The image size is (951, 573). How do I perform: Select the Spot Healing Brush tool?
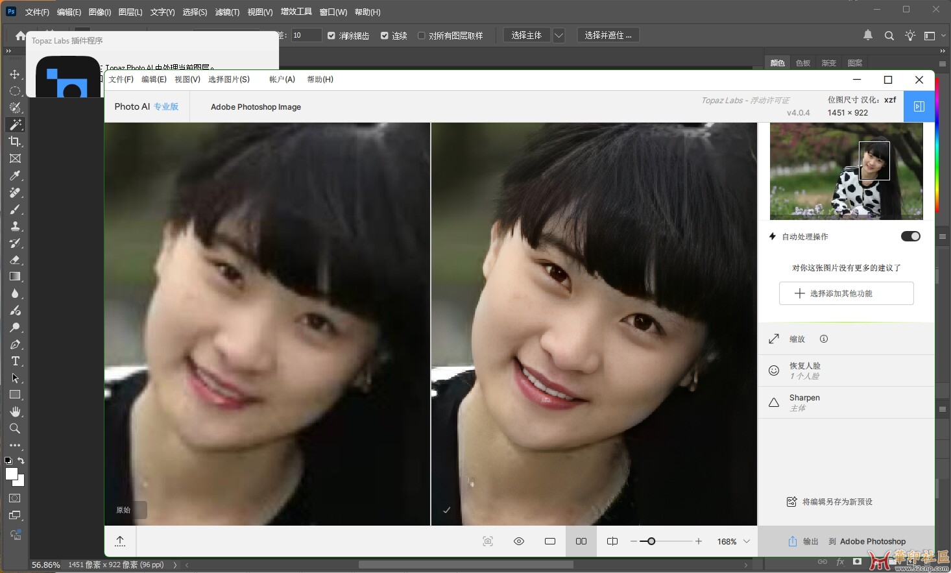pyautogui.click(x=15, y=192)
